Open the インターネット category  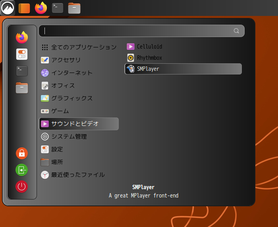coord(79,73)
